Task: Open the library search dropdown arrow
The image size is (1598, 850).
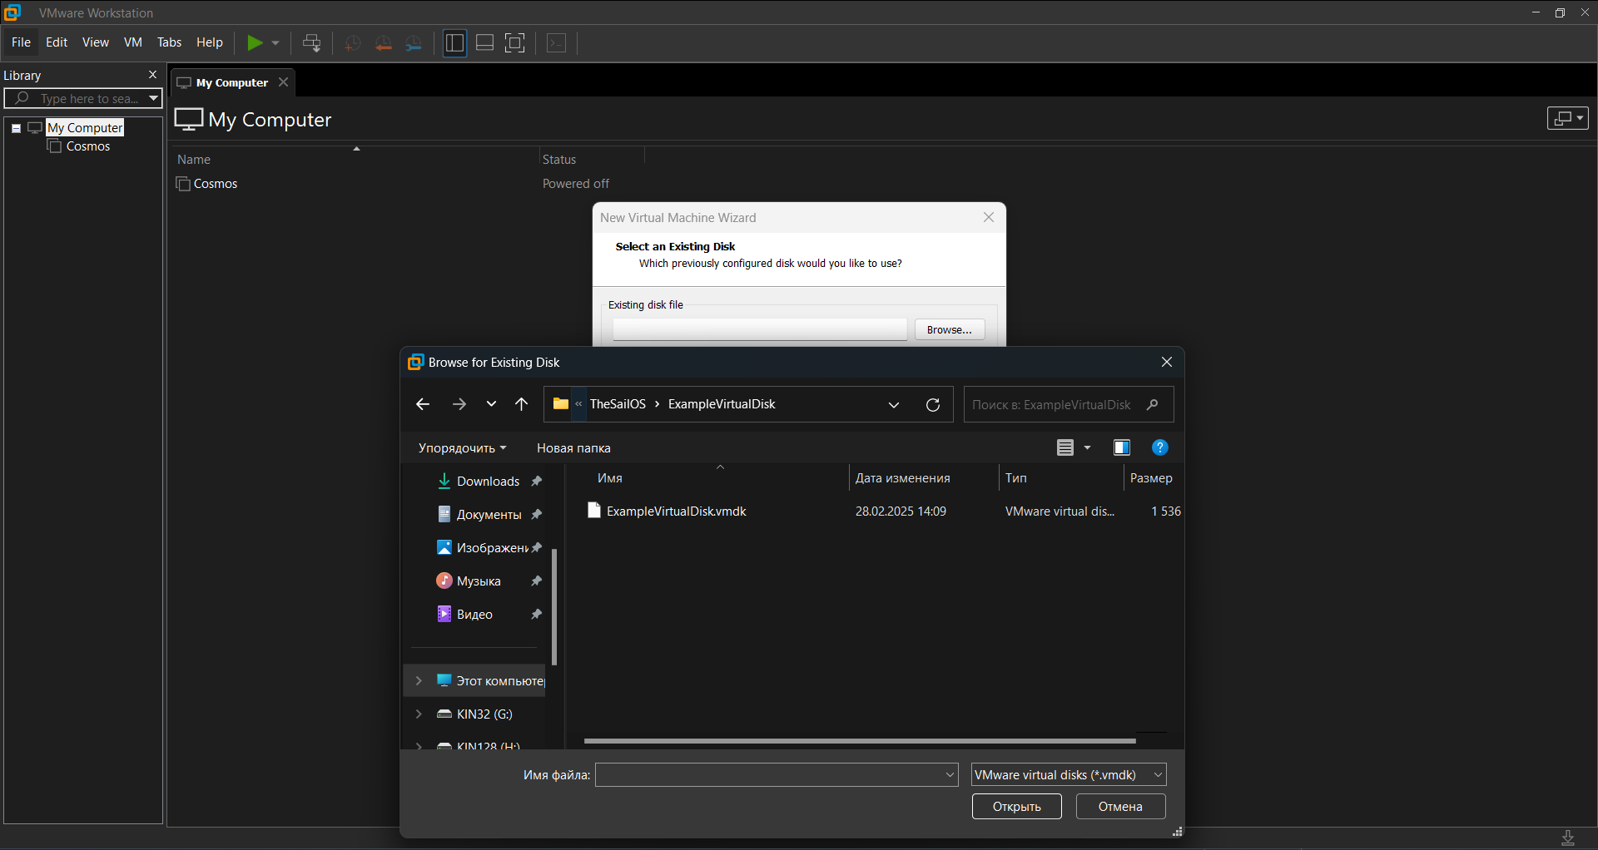Action: coord(153,98)
